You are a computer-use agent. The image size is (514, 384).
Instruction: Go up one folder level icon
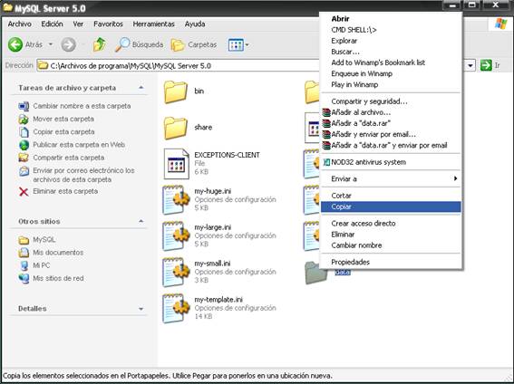point(99,44)
